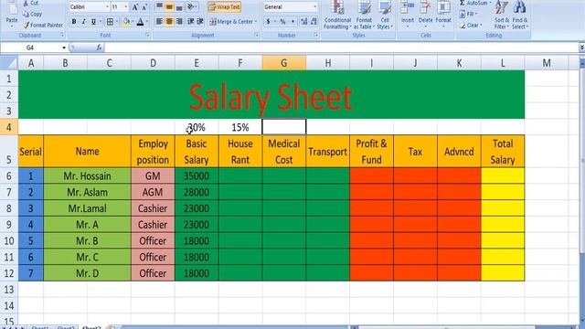
Task: Open Find & Select binoculars
Action: coord(520,15)
